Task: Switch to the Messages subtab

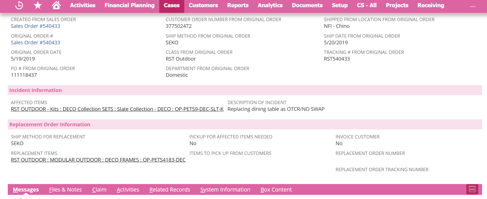Action: coord(26,190)
